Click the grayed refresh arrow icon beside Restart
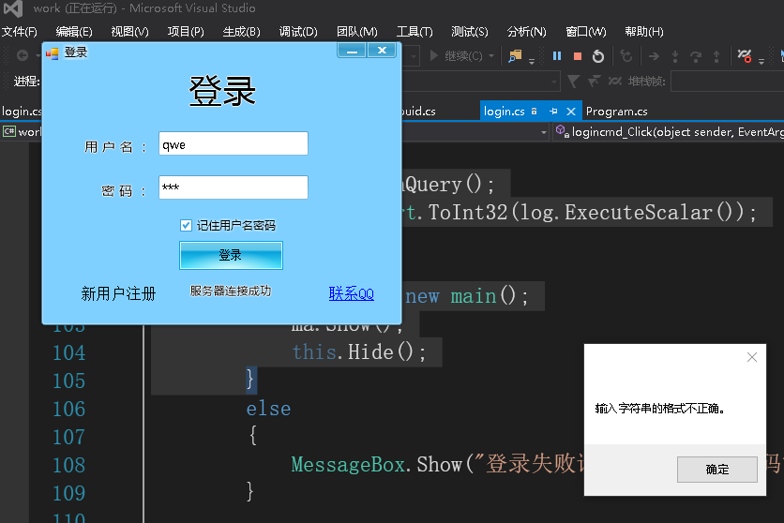This screenshot has height=523, width=784. (626, 56)
